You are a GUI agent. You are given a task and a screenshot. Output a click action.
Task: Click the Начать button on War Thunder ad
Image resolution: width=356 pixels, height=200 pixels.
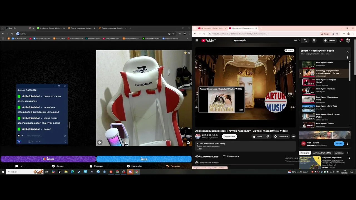tap(339, 144)
